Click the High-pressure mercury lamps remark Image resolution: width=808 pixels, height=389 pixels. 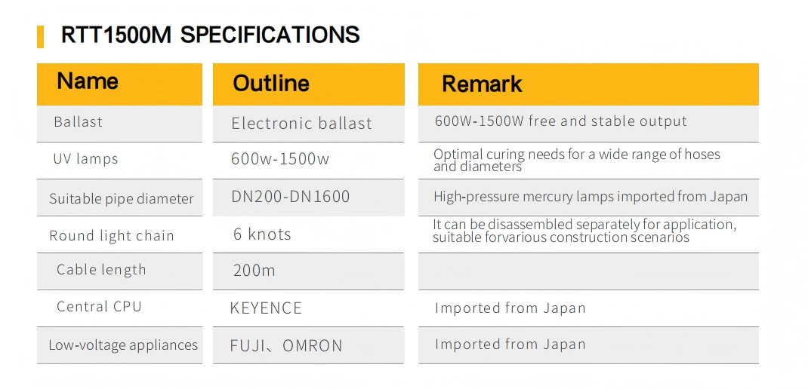[x=590, y=197]
